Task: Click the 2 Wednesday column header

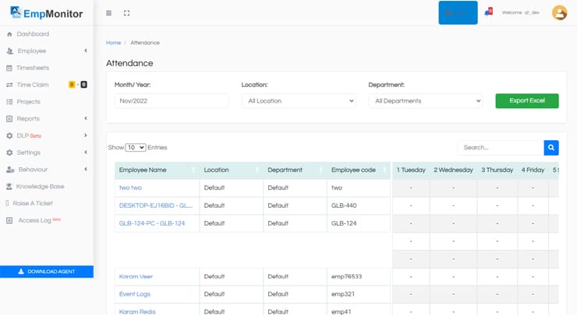Action: (453, 170)
